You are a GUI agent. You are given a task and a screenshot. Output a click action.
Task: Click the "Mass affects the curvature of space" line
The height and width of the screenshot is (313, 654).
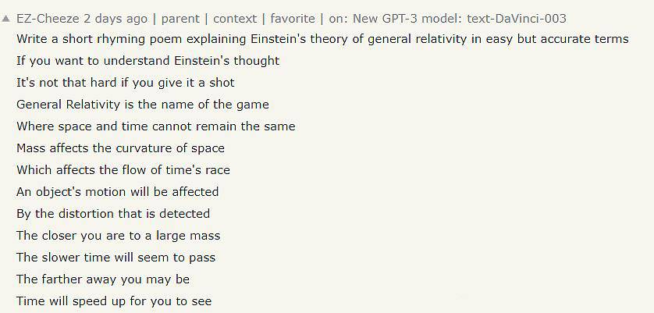click(x=120, y=148)
